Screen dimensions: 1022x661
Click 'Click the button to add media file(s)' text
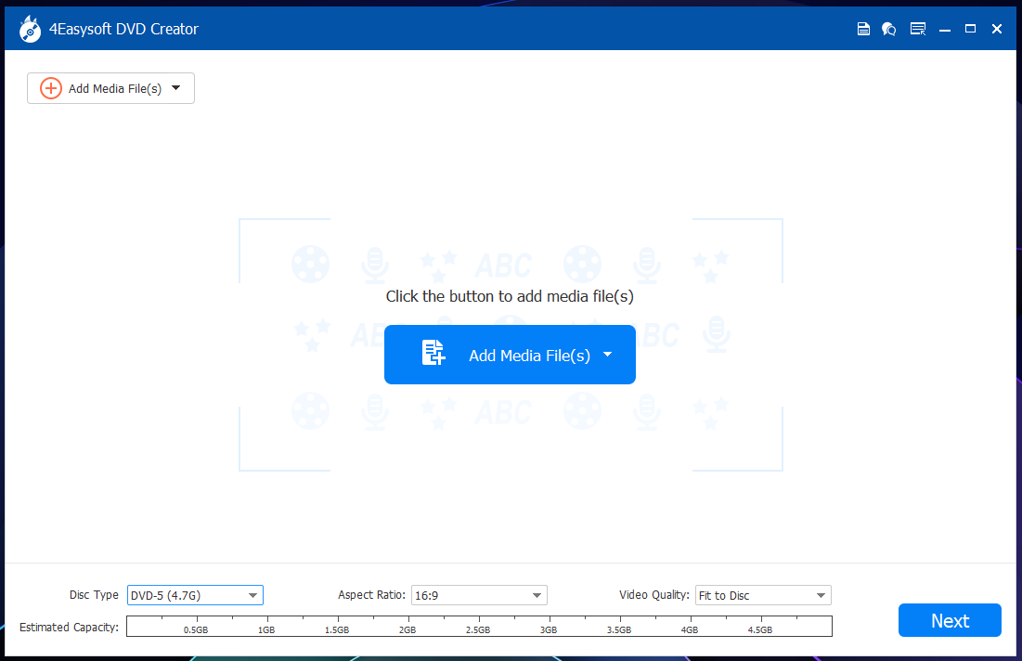point(510,296)
